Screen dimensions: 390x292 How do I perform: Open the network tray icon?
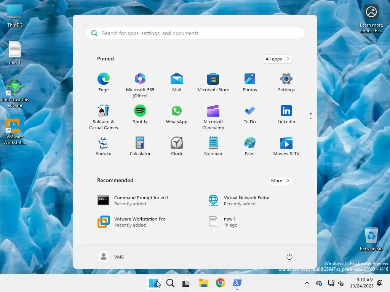click(331, 283)
